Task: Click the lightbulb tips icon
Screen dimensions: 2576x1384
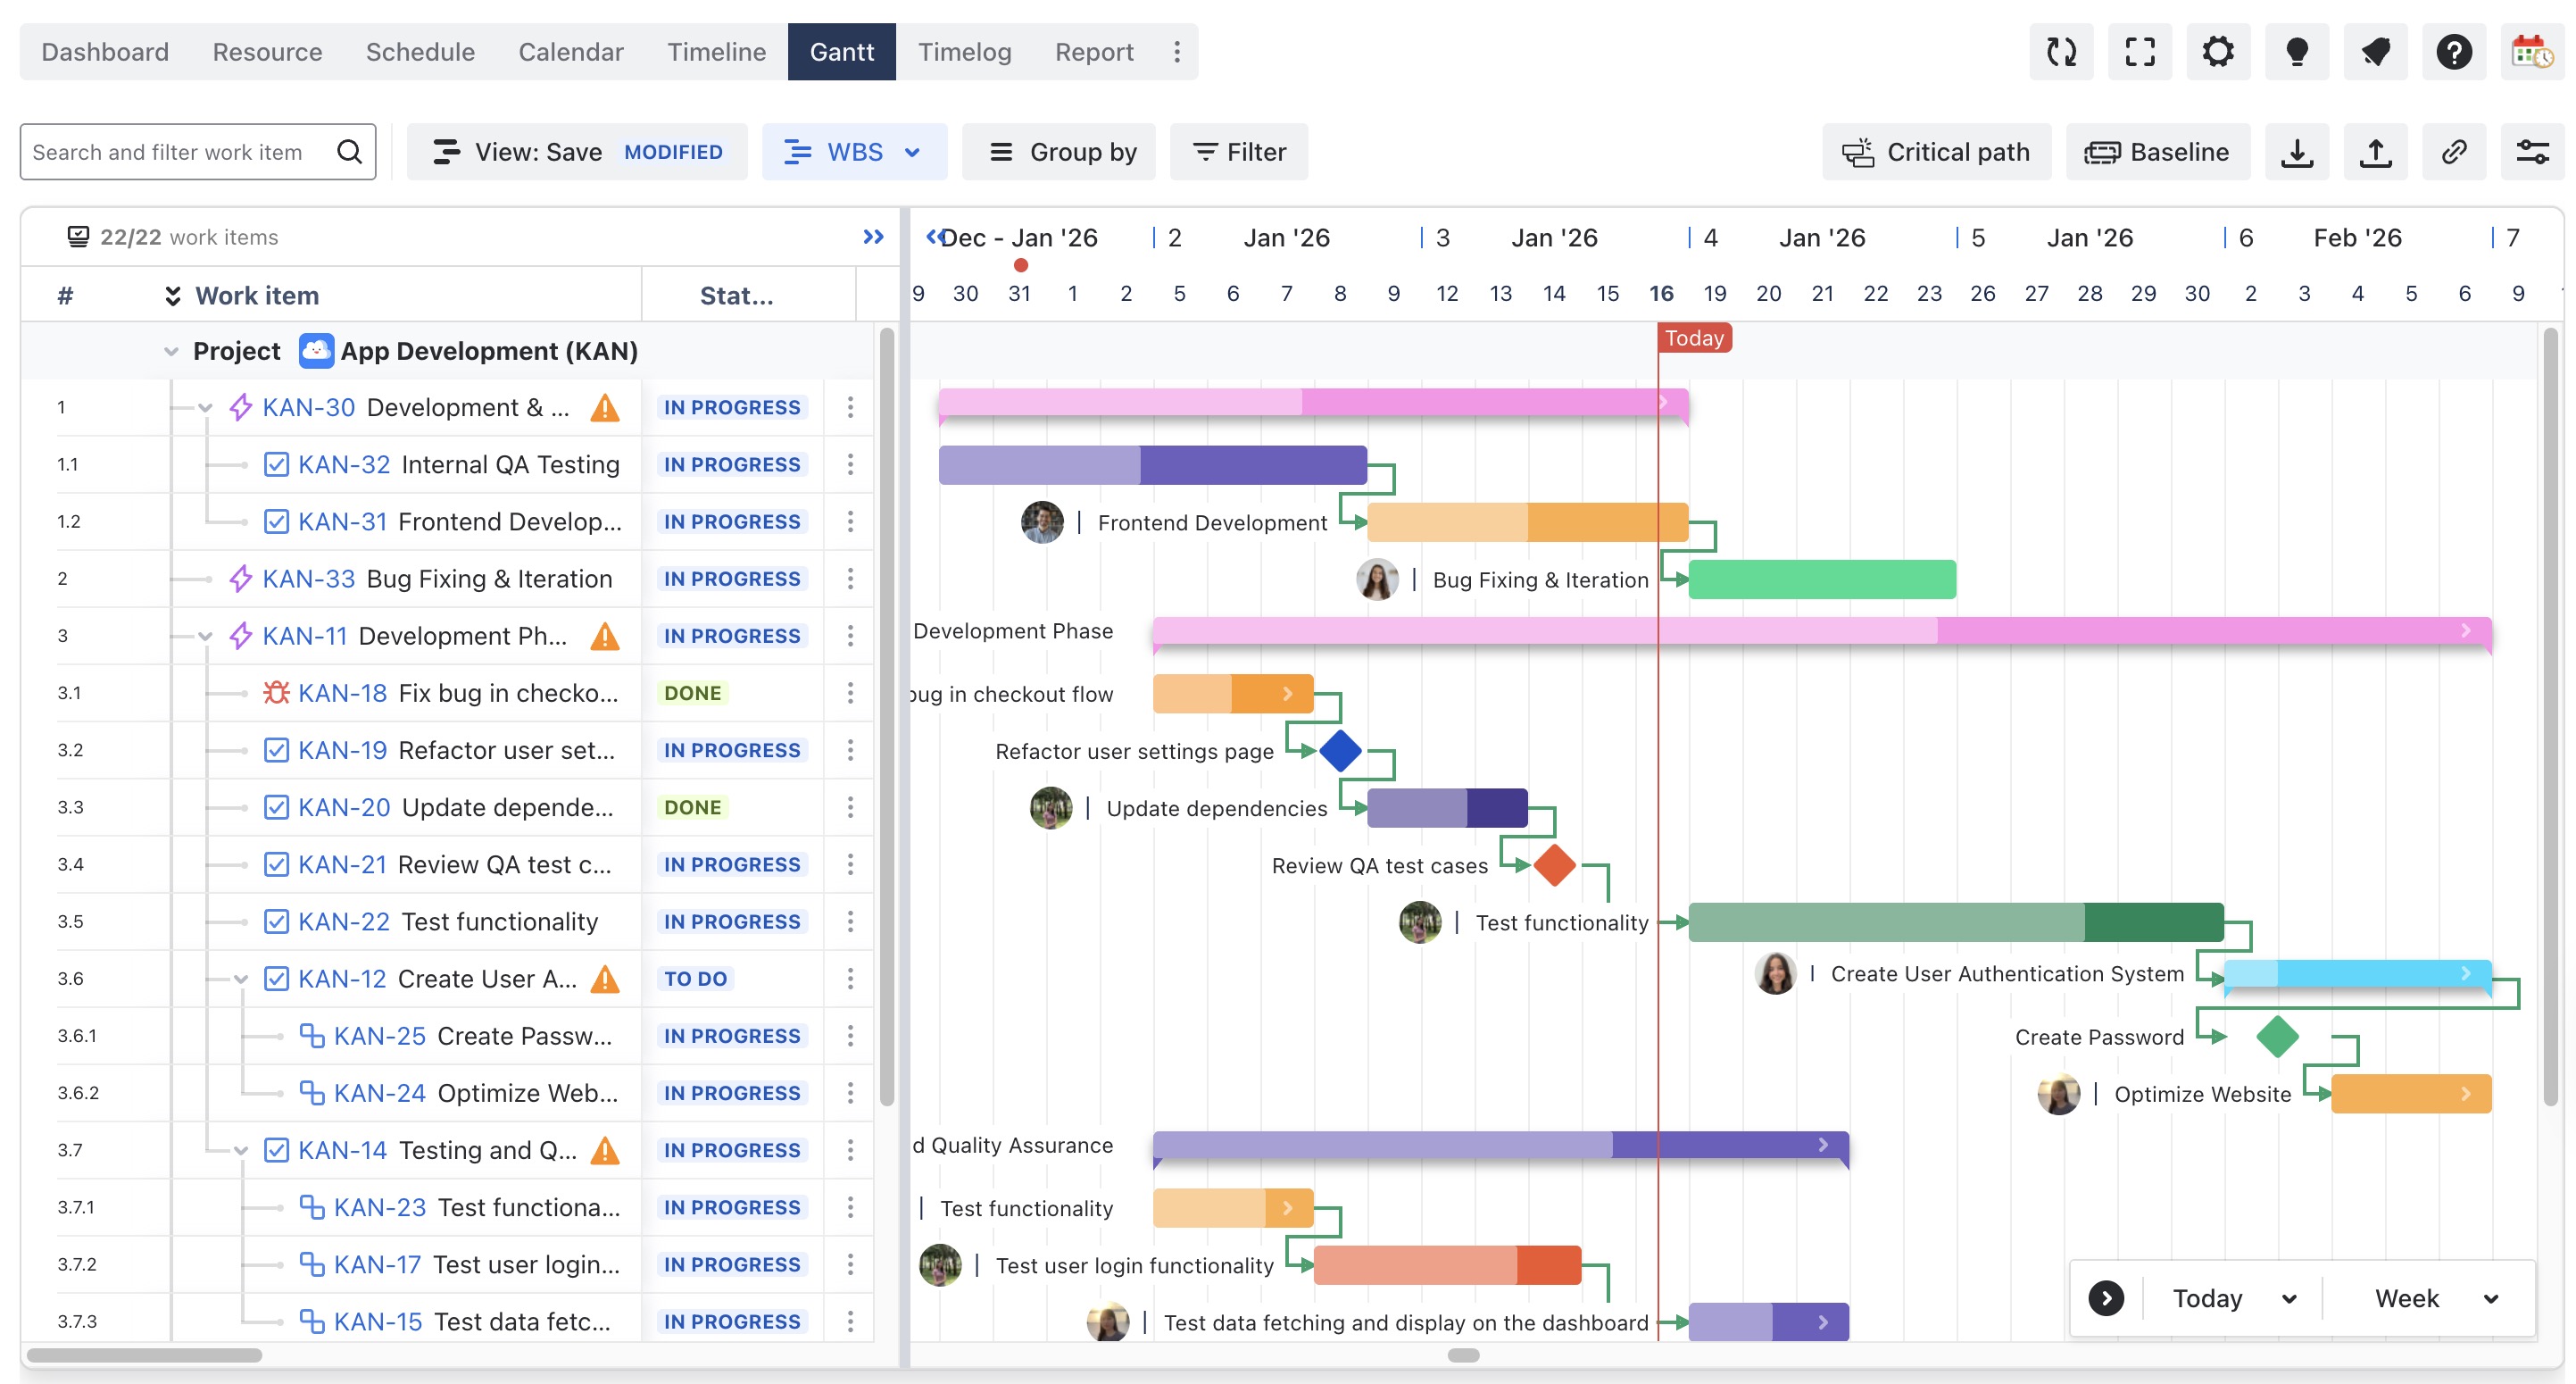Action: [2297, 52]
